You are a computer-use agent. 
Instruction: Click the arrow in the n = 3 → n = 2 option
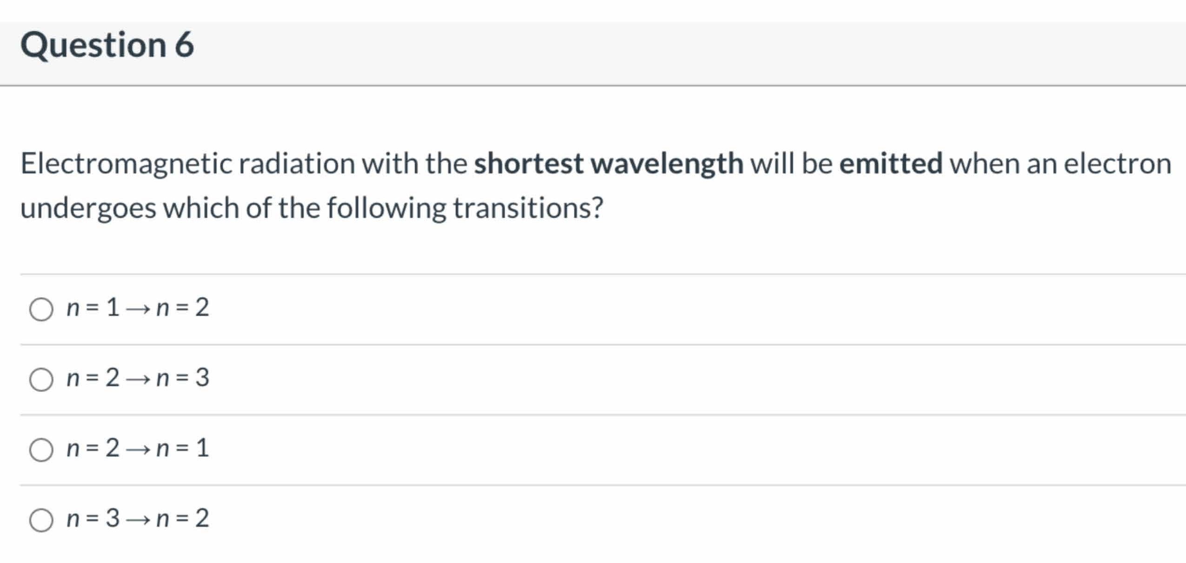[138, 520]
